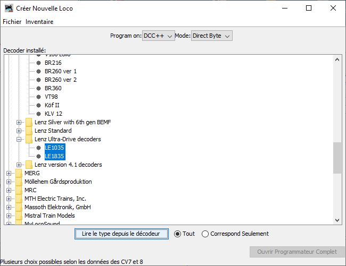Close the Créer Nouvelle Loco window
346x266 pixels.
pyautogui.click(x=333, y=8)
